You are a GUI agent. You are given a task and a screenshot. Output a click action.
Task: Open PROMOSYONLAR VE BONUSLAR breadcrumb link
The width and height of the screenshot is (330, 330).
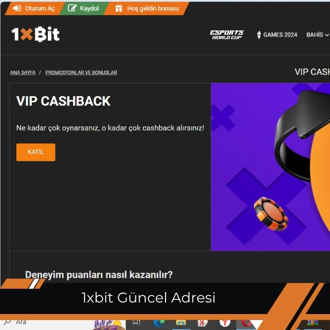(x=81, y=73)
